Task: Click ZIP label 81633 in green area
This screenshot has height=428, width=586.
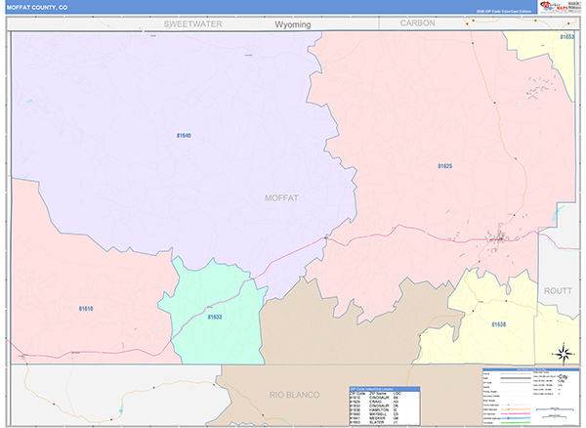Action: point(214,317)
